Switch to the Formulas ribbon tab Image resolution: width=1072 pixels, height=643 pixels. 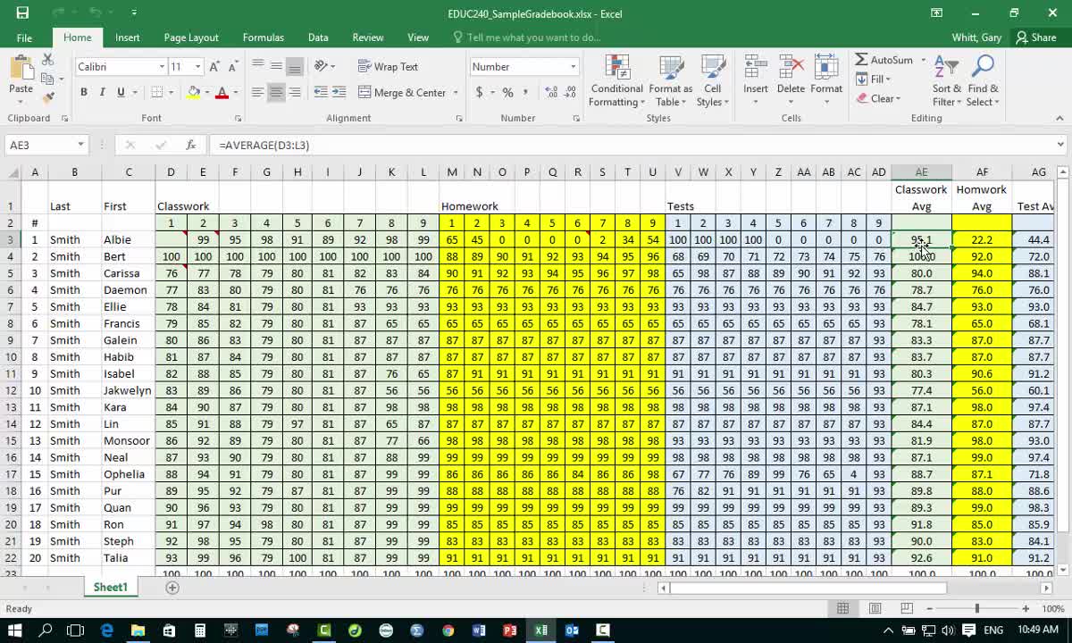coord(263,38)
